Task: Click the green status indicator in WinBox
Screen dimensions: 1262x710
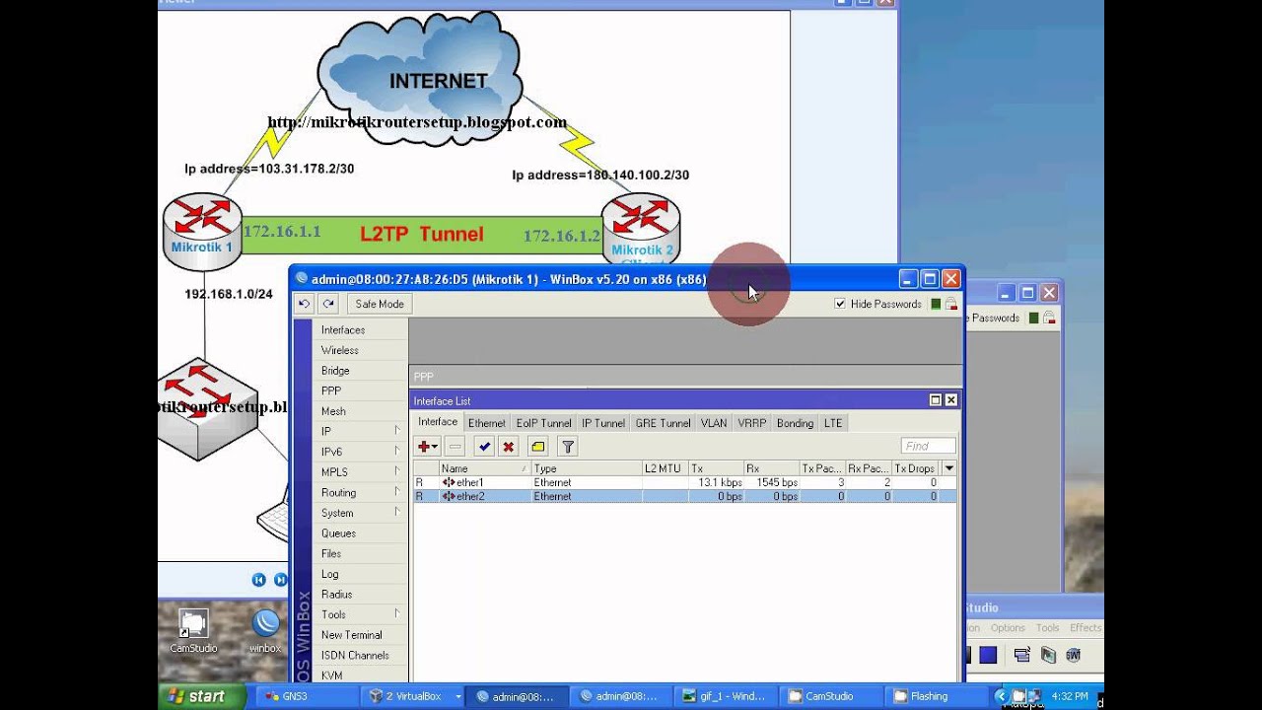Action: pos(936,304)
